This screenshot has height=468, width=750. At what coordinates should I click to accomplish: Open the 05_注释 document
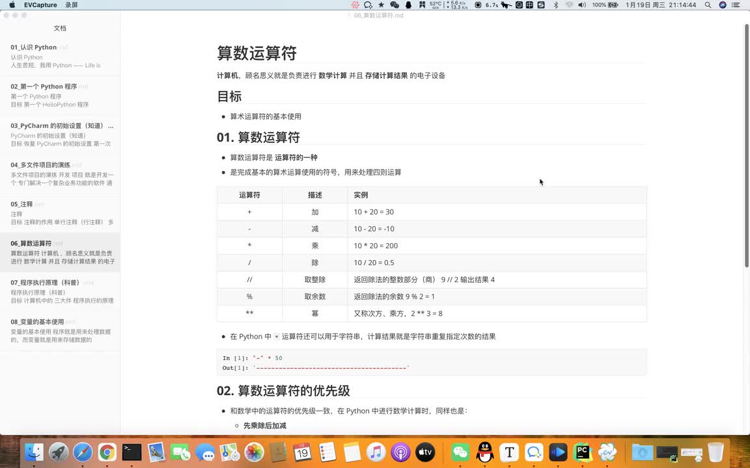(60, 213)
